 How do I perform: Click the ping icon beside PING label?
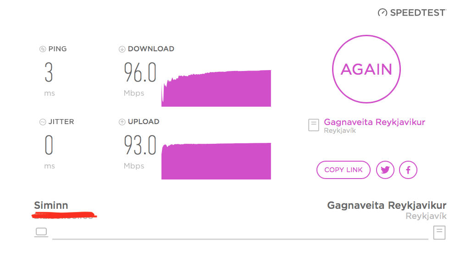click(43, 49)
